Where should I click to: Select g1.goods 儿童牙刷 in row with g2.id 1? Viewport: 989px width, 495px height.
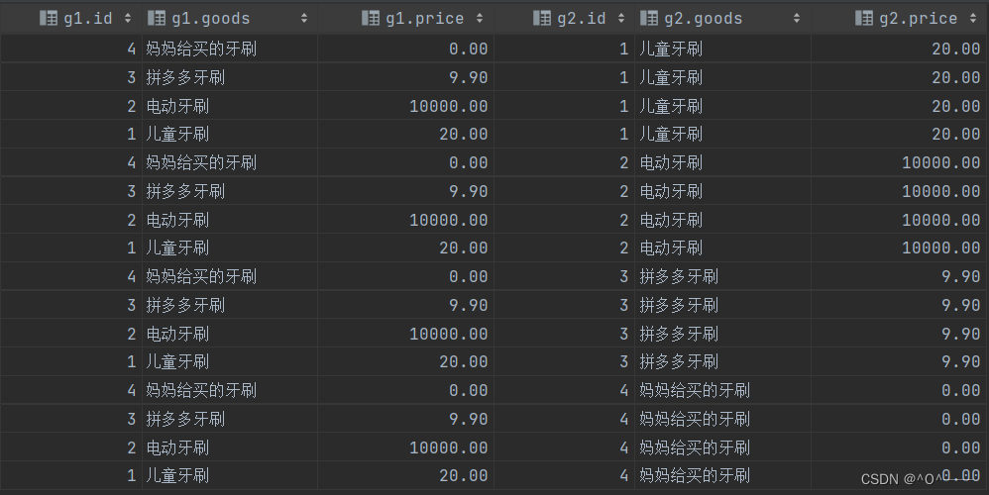coord(177,134)
